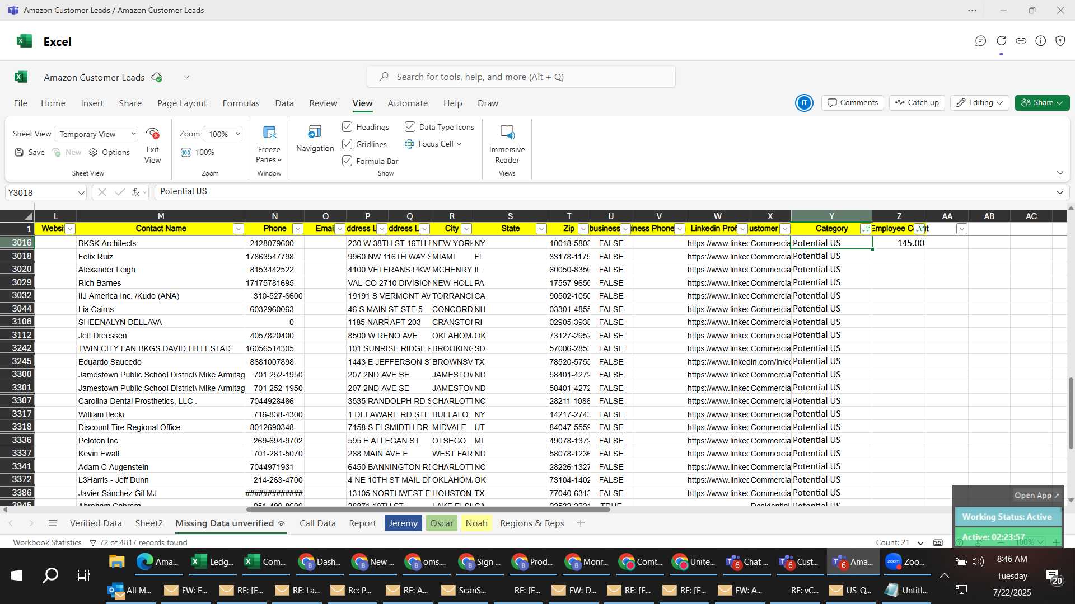Image resolution: width=1075 pixels, height=604 pixels.
Task: Select row header 3044
Action: (17, 309)
